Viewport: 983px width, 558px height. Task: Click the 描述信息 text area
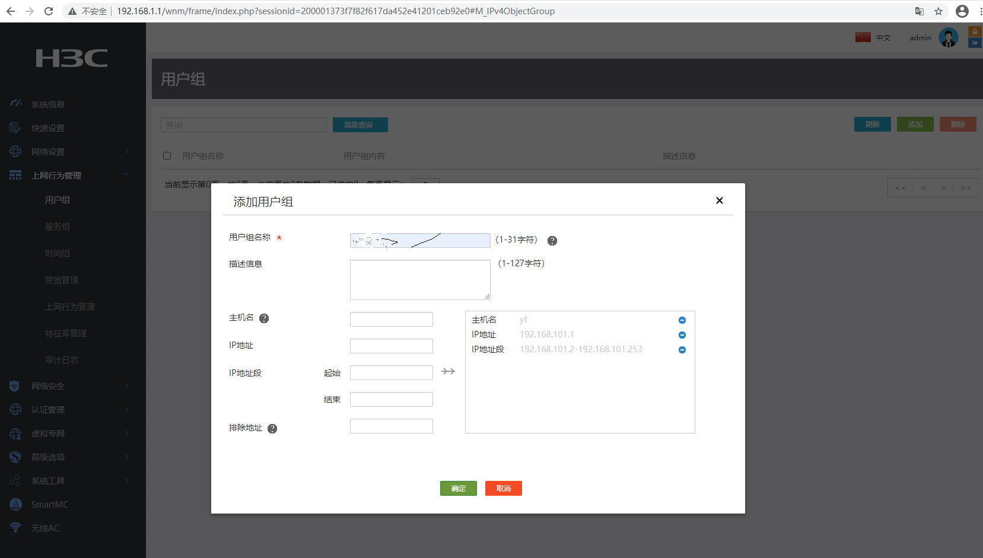tap(419, 279)
